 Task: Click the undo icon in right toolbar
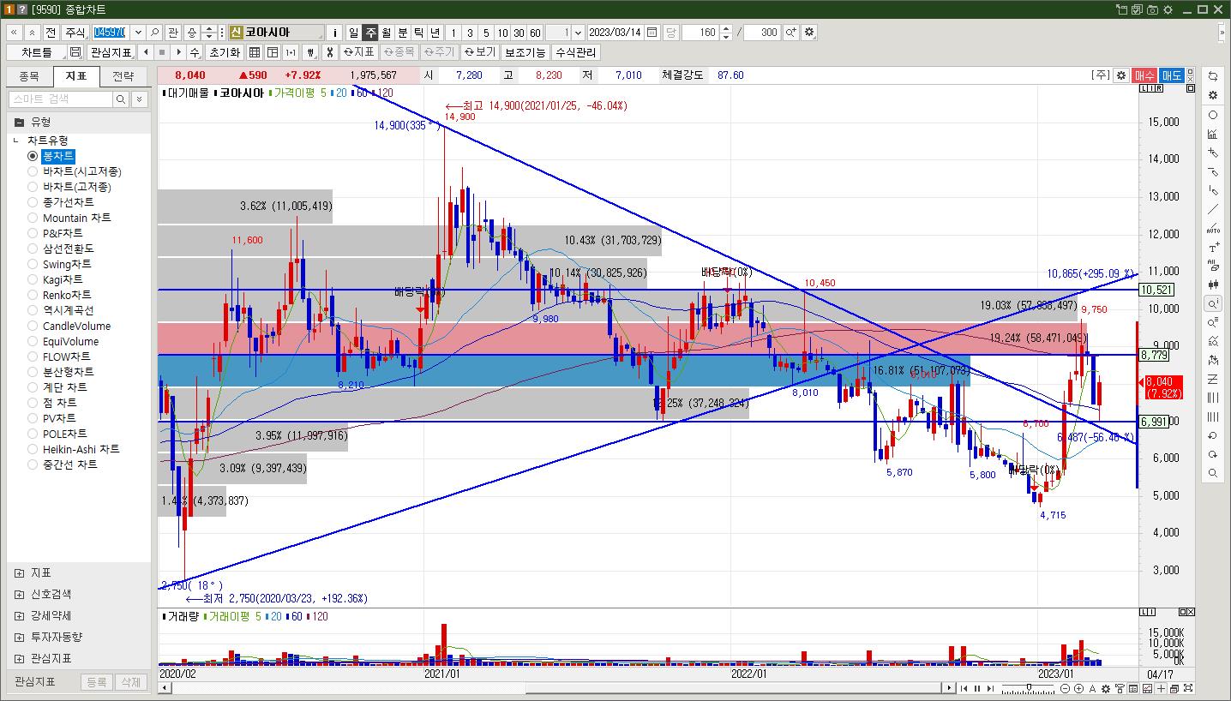click(x=1212, y=435)
